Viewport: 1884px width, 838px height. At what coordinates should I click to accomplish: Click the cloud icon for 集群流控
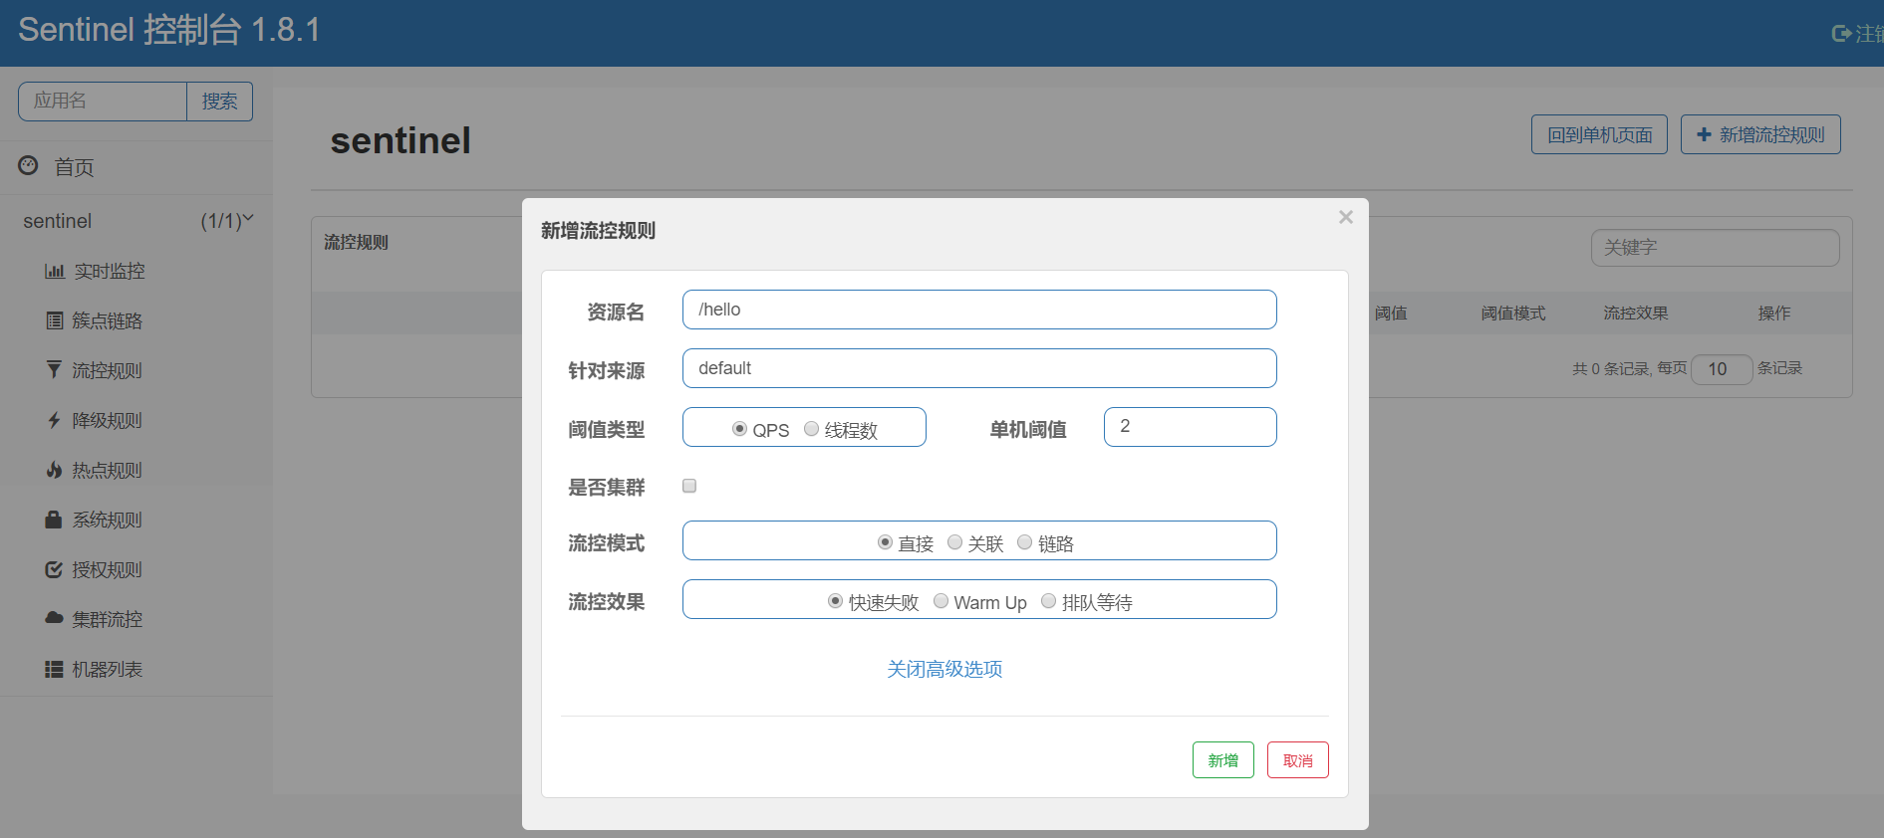coord(54,618)
